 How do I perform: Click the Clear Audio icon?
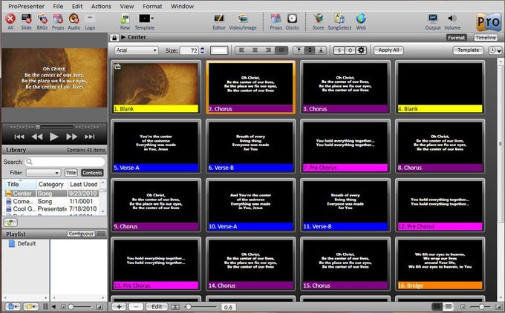click(x=74, y=19)
